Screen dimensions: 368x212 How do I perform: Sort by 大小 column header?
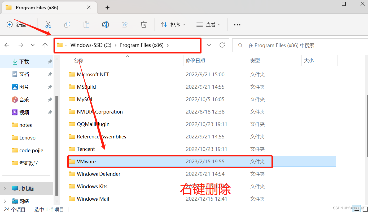pos(309,61)
